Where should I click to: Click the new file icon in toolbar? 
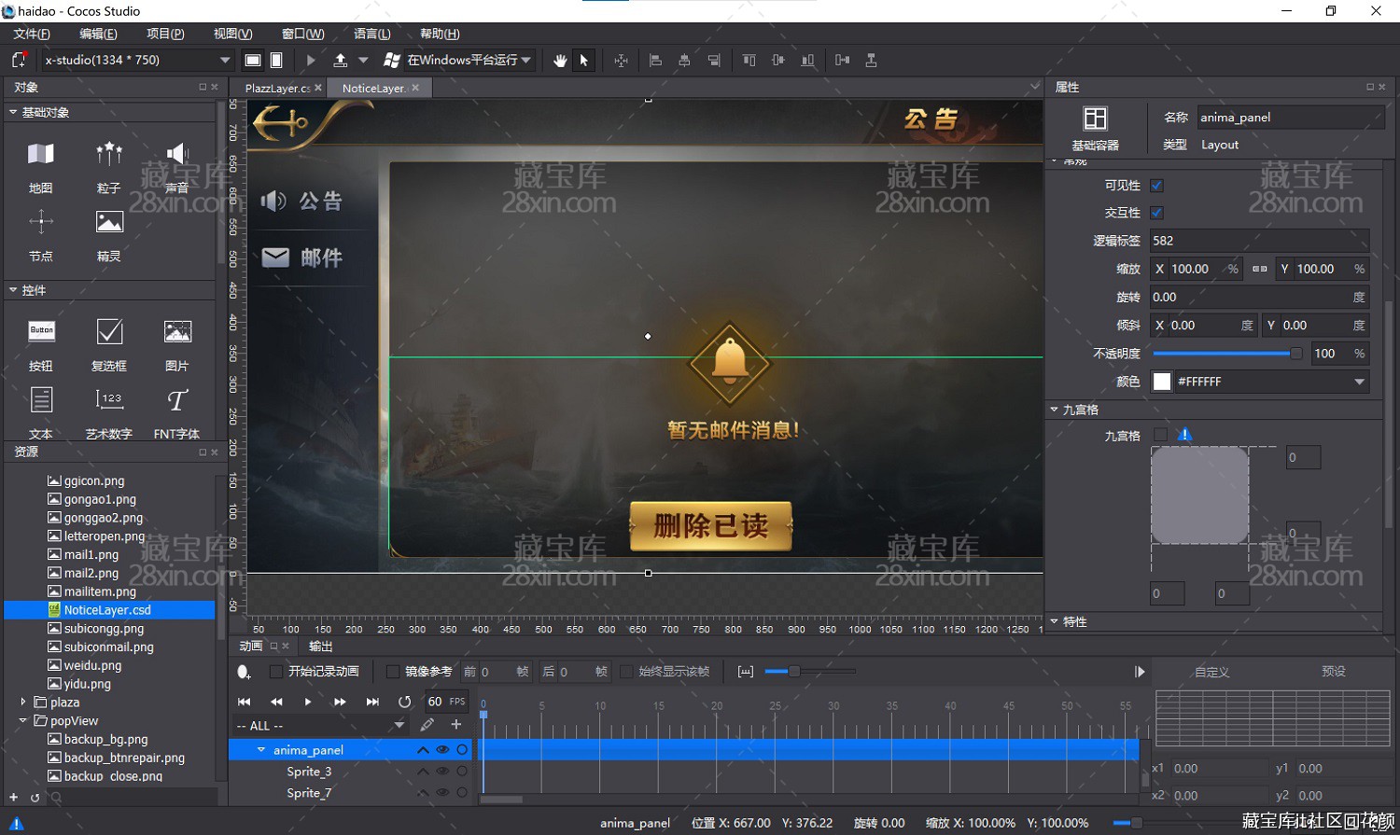(19, 60)
